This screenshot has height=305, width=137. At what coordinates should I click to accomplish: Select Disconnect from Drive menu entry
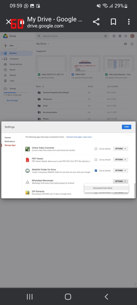coord(107,188)
